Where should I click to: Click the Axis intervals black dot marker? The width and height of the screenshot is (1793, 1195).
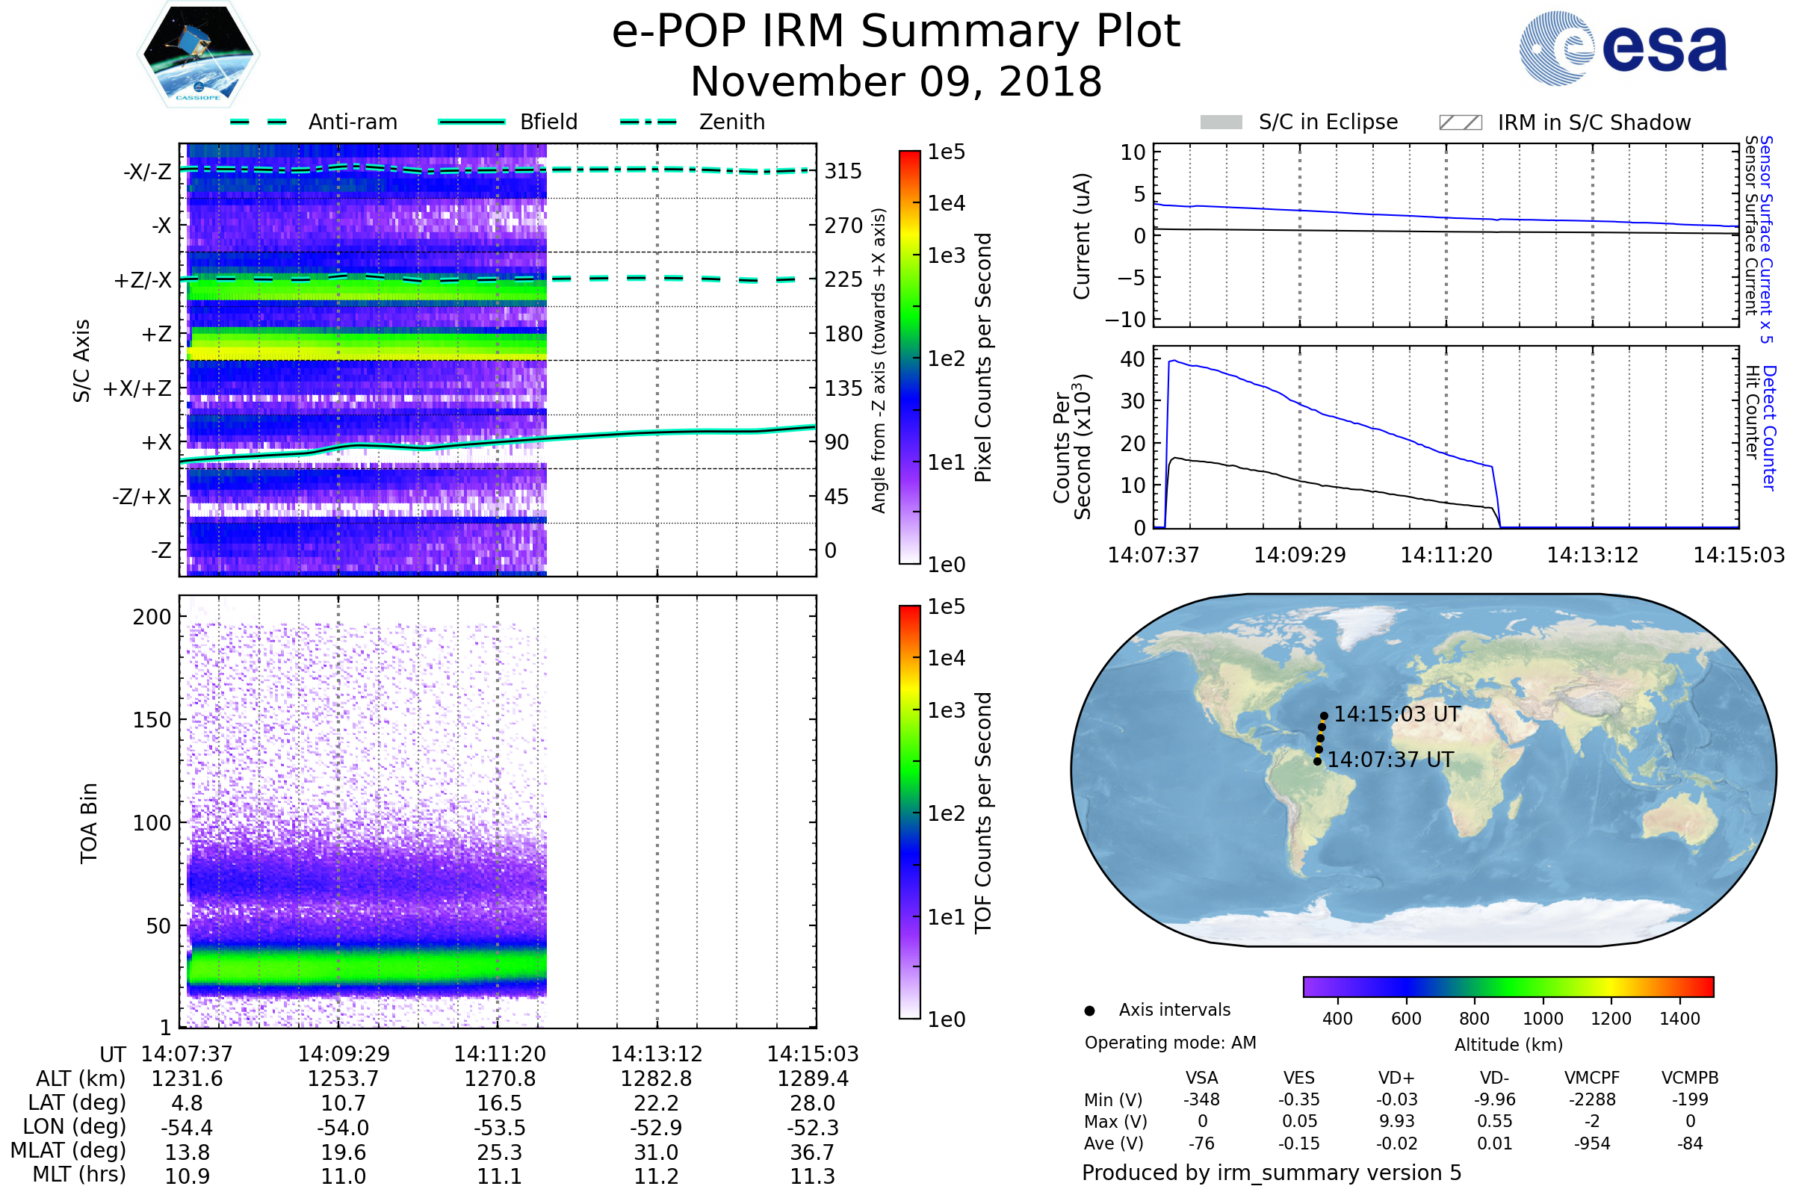click(x=1089, y=1011)
